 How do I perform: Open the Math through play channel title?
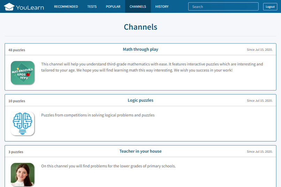pyautogui.click(x=140, y=49)
